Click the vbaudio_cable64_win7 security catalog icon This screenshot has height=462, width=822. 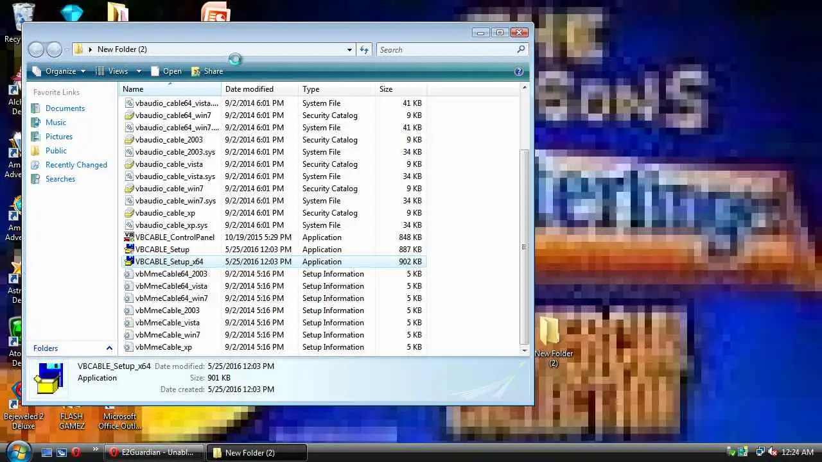129,116
